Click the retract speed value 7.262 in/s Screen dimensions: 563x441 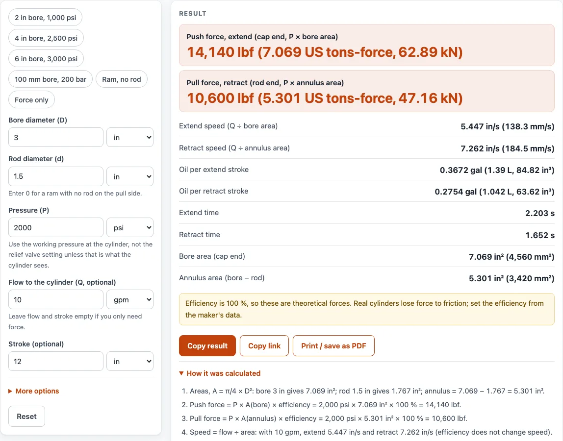pos(508,148)
